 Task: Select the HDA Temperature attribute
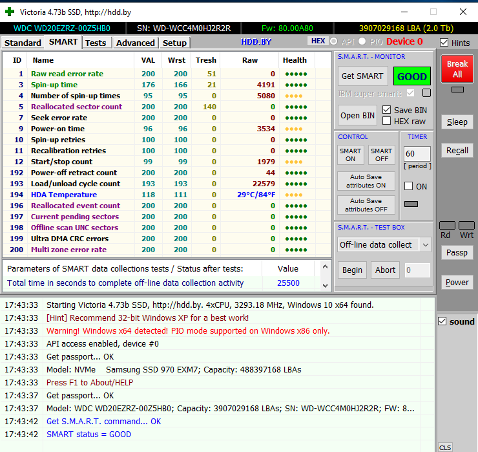click(167, 195)
